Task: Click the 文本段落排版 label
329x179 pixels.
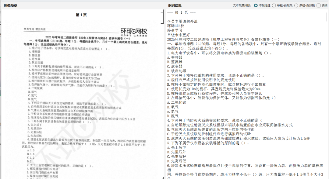Action: pyautogui.click(x=242, y=5)
